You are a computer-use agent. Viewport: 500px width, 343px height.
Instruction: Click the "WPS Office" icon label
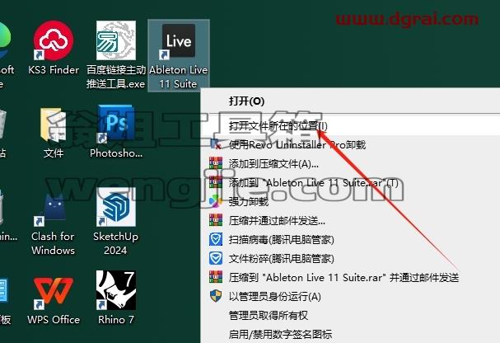point(54,319)
